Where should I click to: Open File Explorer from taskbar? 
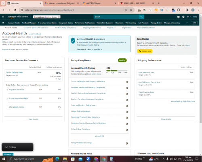click(65, 159)
